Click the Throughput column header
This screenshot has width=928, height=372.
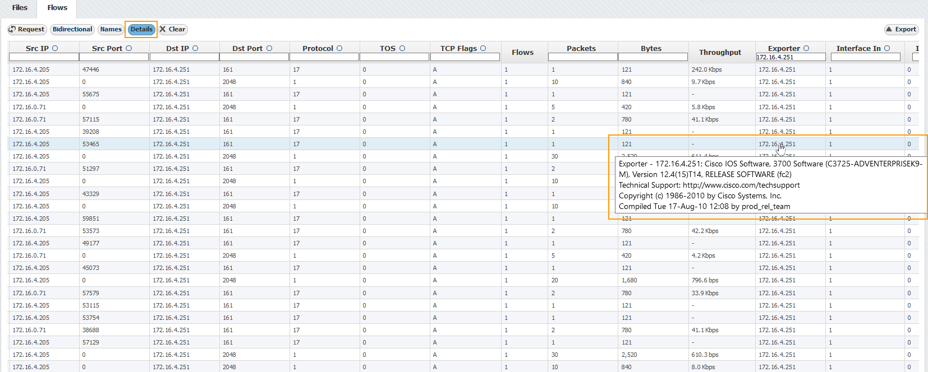click(720, 52)
